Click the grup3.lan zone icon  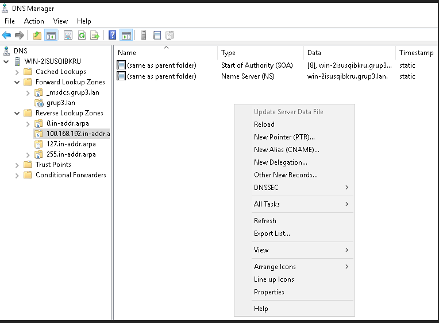[39, 103]
